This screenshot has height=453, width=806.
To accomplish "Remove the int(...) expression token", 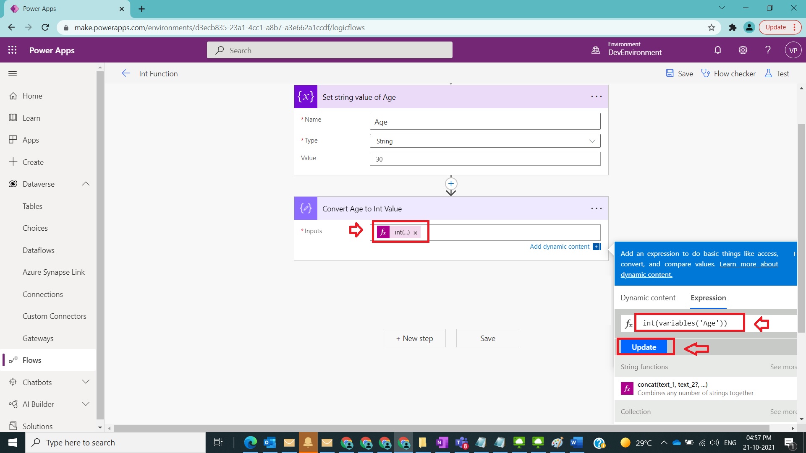I will point(415,232).
